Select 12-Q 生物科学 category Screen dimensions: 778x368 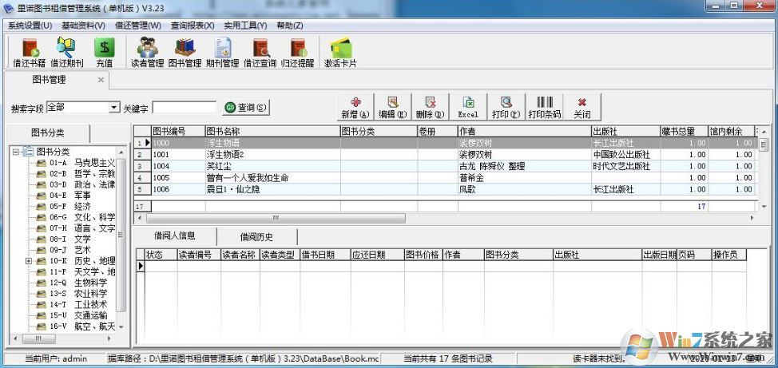click(78, 283)
